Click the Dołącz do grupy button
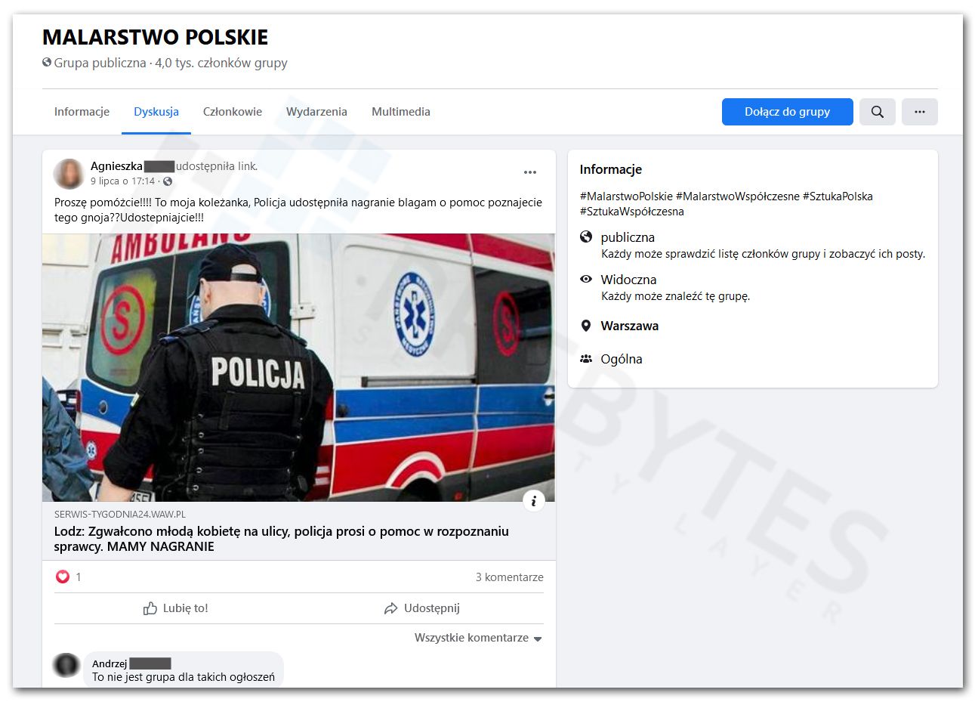The image size is (975, 702). (788, 112)
